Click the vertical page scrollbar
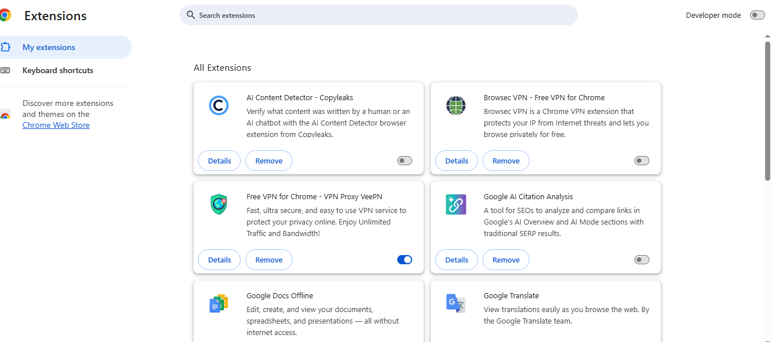This screenshot has height=342, width=772. [768, 111]
